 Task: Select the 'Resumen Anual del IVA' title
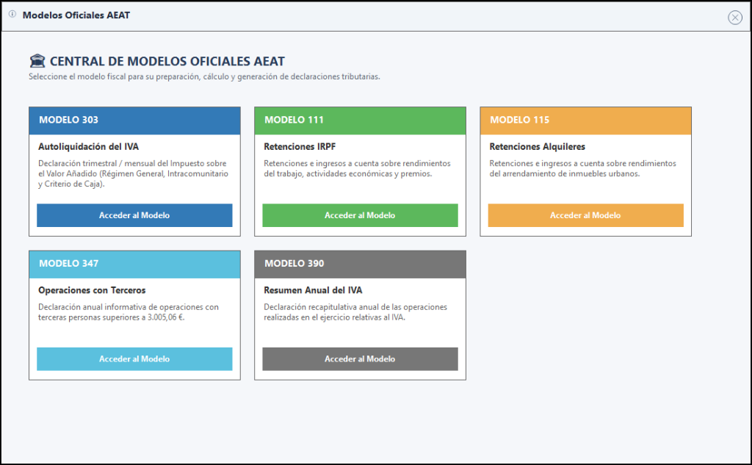[x=313, y=290]
